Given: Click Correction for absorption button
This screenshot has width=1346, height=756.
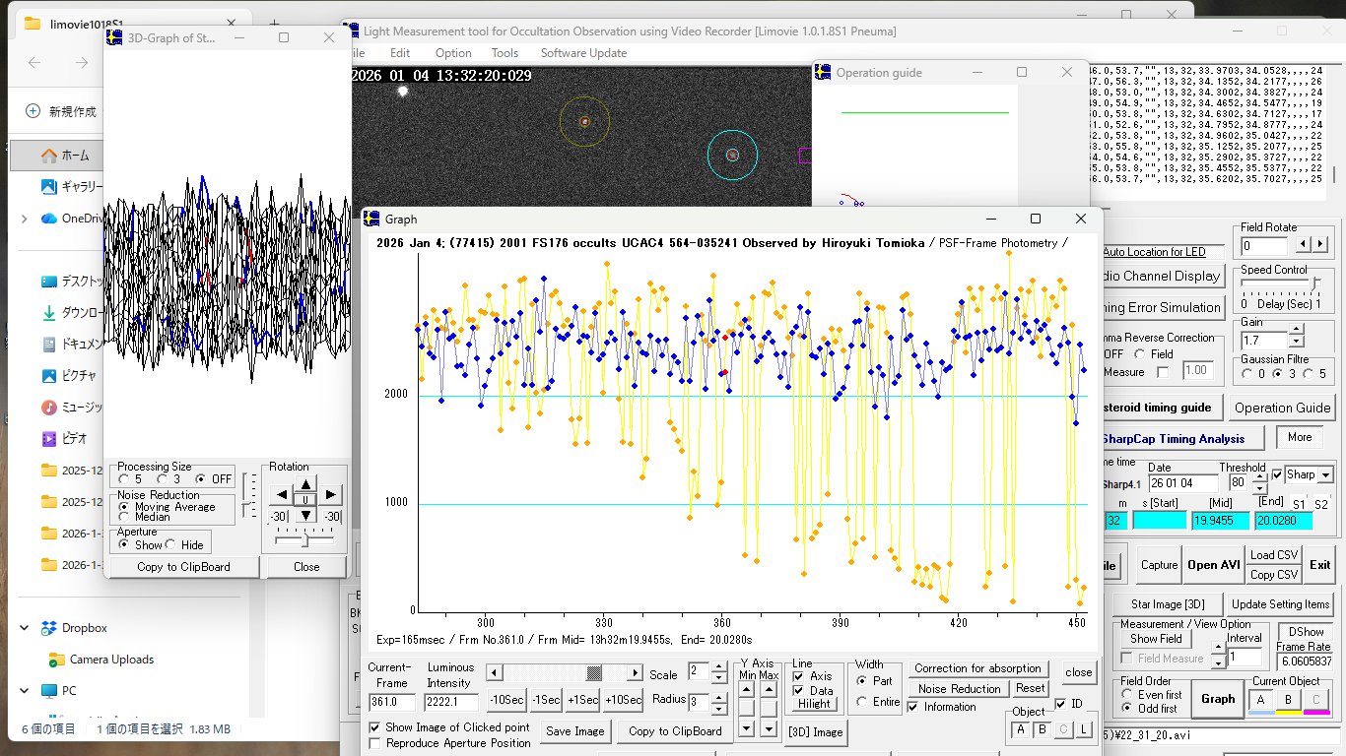Looking at the screenshot, I should click(x=977, y=668).
